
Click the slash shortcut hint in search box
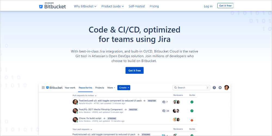[x=207, y=88]
